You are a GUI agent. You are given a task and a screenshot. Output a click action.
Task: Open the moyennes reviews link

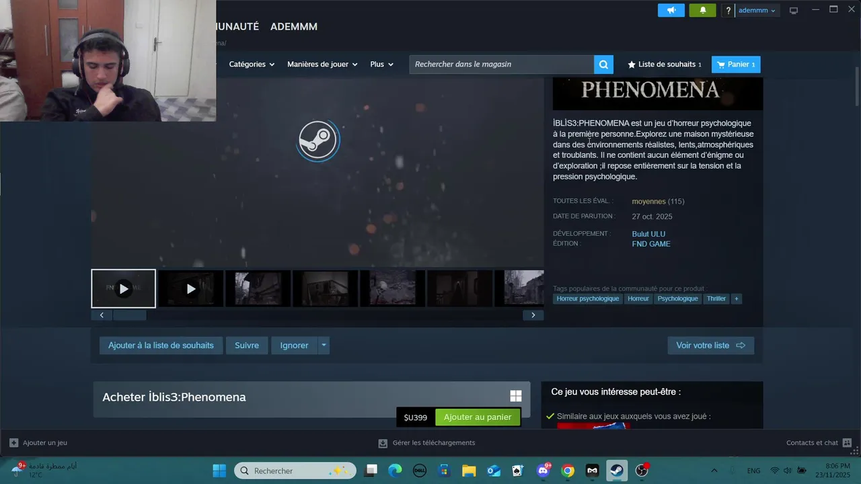pos(648,202)
